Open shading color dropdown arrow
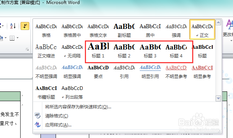 coord(6,38)
